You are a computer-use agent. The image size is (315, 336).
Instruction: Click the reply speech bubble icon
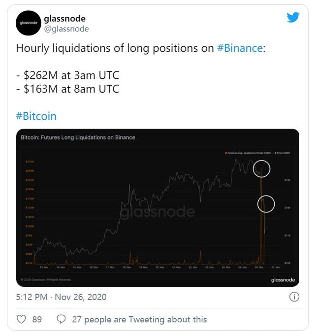click(62, 320)
